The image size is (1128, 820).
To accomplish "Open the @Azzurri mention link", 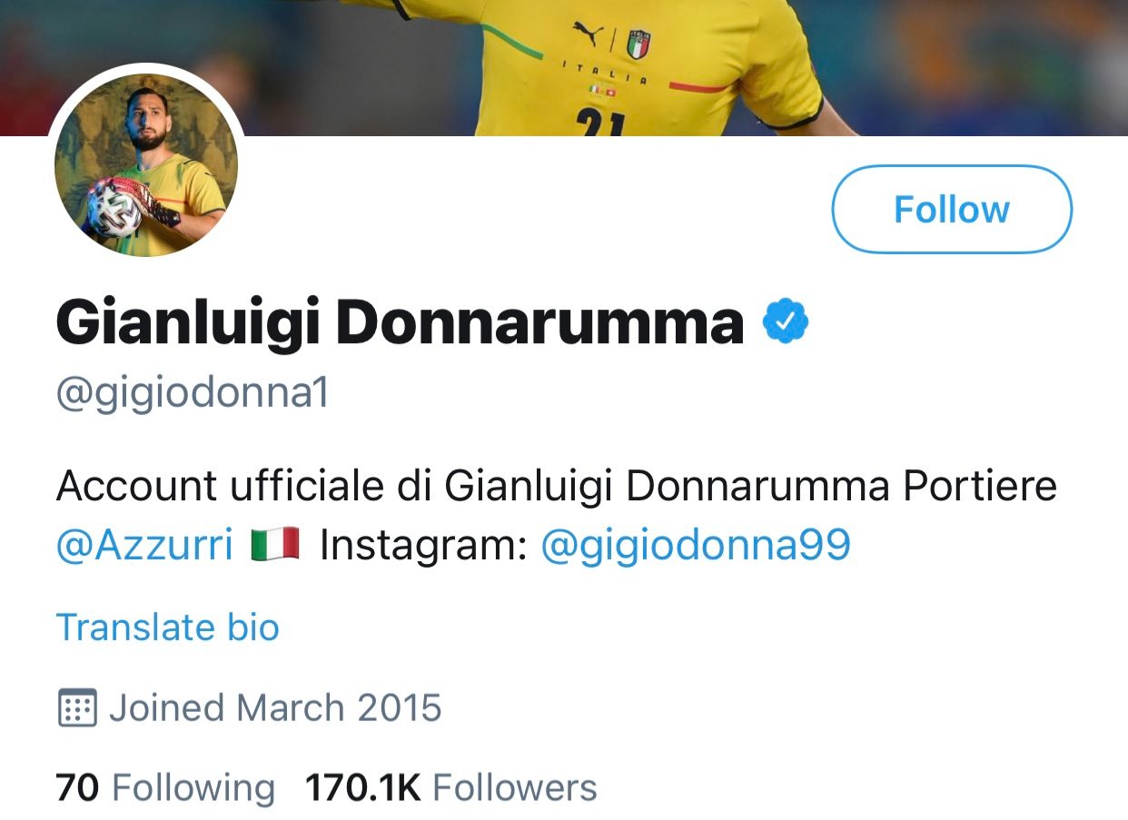I will click(x=144, y=546).
